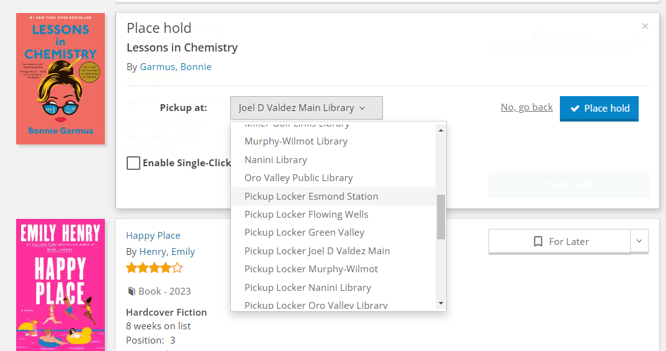Confirm with the blue Place hold button
Viewport: 666px width, 351px height.
(x=599, y=109)
